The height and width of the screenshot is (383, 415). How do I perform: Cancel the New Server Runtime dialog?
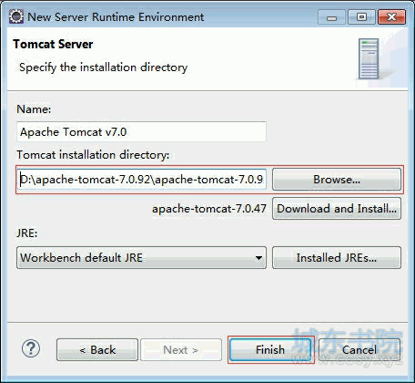coord(359,350)
